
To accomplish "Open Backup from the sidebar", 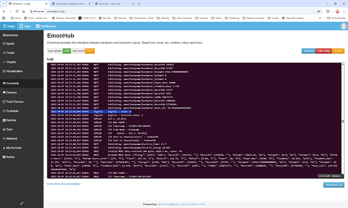I will point(11,121).
